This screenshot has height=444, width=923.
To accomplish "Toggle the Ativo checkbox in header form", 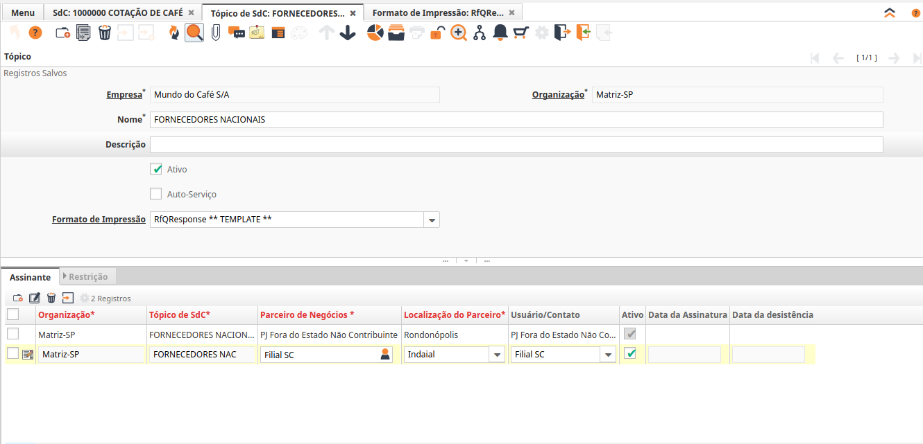I will (156, 169).
